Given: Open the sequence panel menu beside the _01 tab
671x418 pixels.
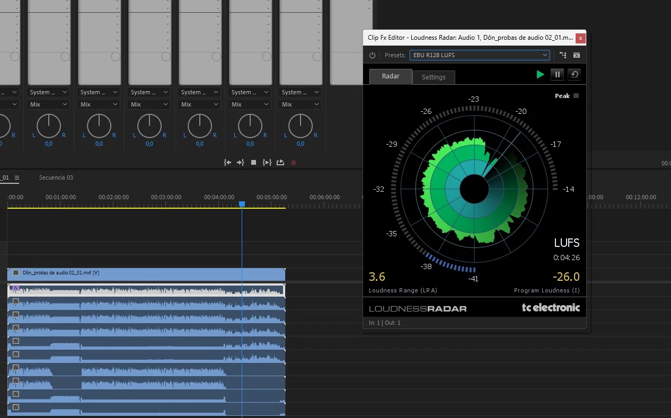Looking at the screenshot, I should pos(17,178).
